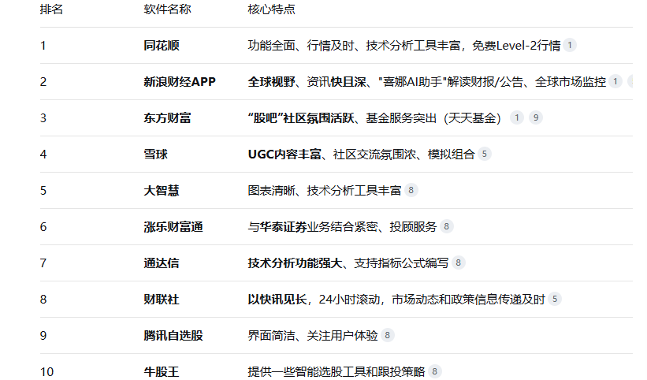The image size is (647, 380).
Task: Open citation badge 8 in the 牛股王 row
Action: (435, 371)
